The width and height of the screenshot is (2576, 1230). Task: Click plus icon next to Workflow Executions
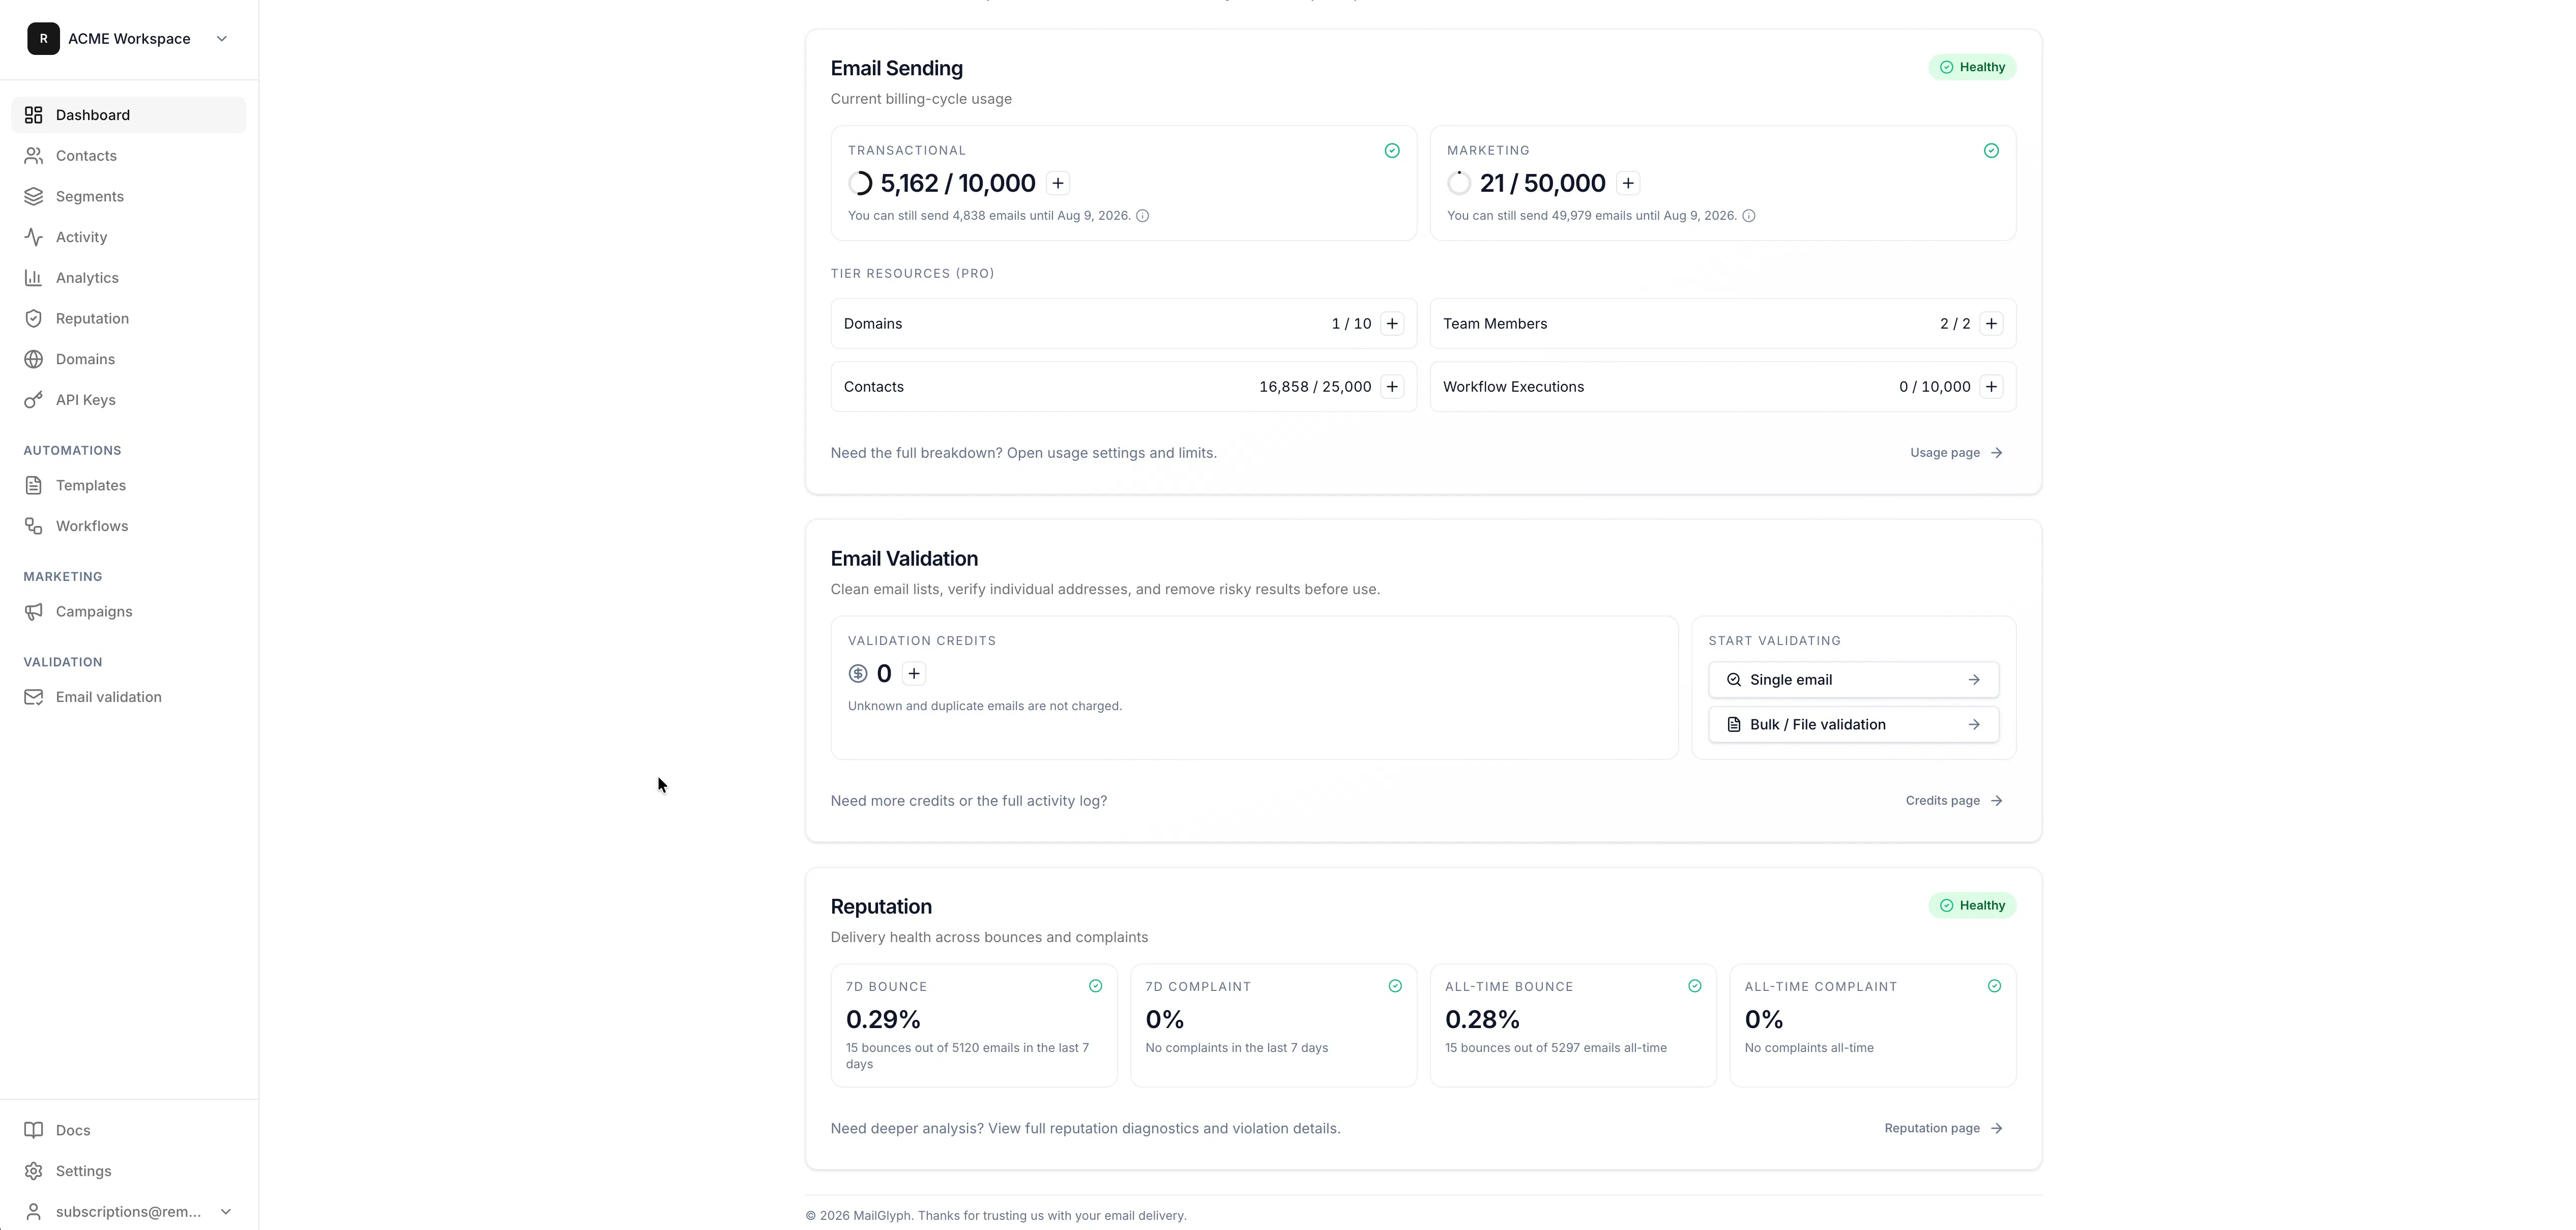click(x=1991, y=387)
